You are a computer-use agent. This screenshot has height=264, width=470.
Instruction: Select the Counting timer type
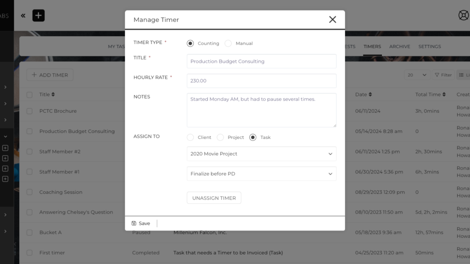coord(190,44)
